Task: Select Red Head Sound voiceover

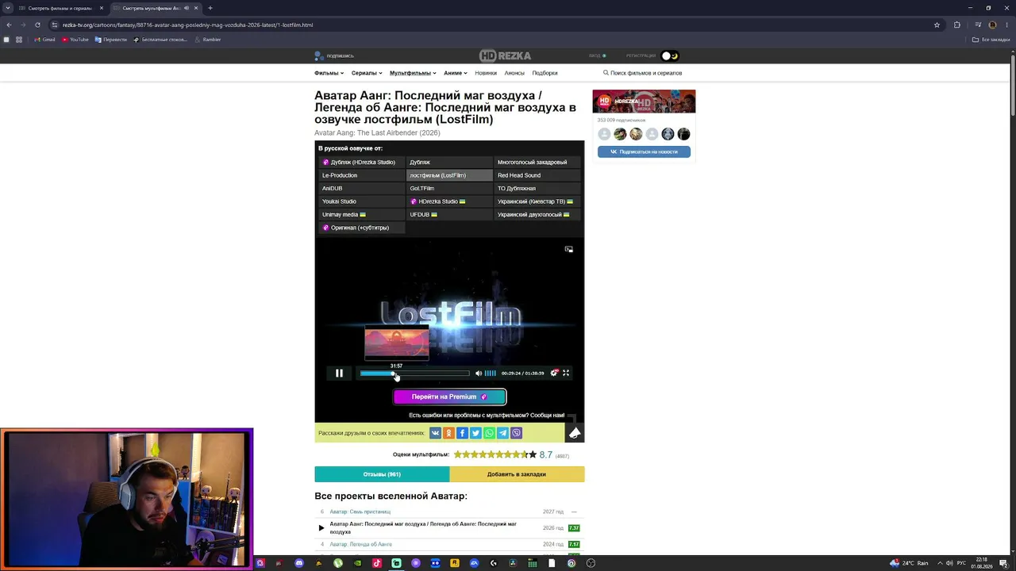Action: coord(537,175)
